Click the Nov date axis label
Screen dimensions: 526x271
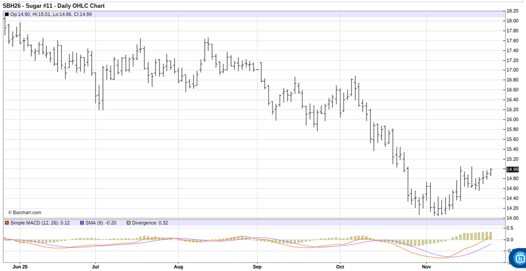[426, 268]
